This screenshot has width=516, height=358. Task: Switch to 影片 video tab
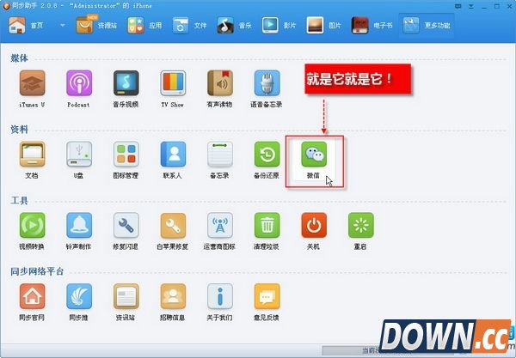pos(279,25)
